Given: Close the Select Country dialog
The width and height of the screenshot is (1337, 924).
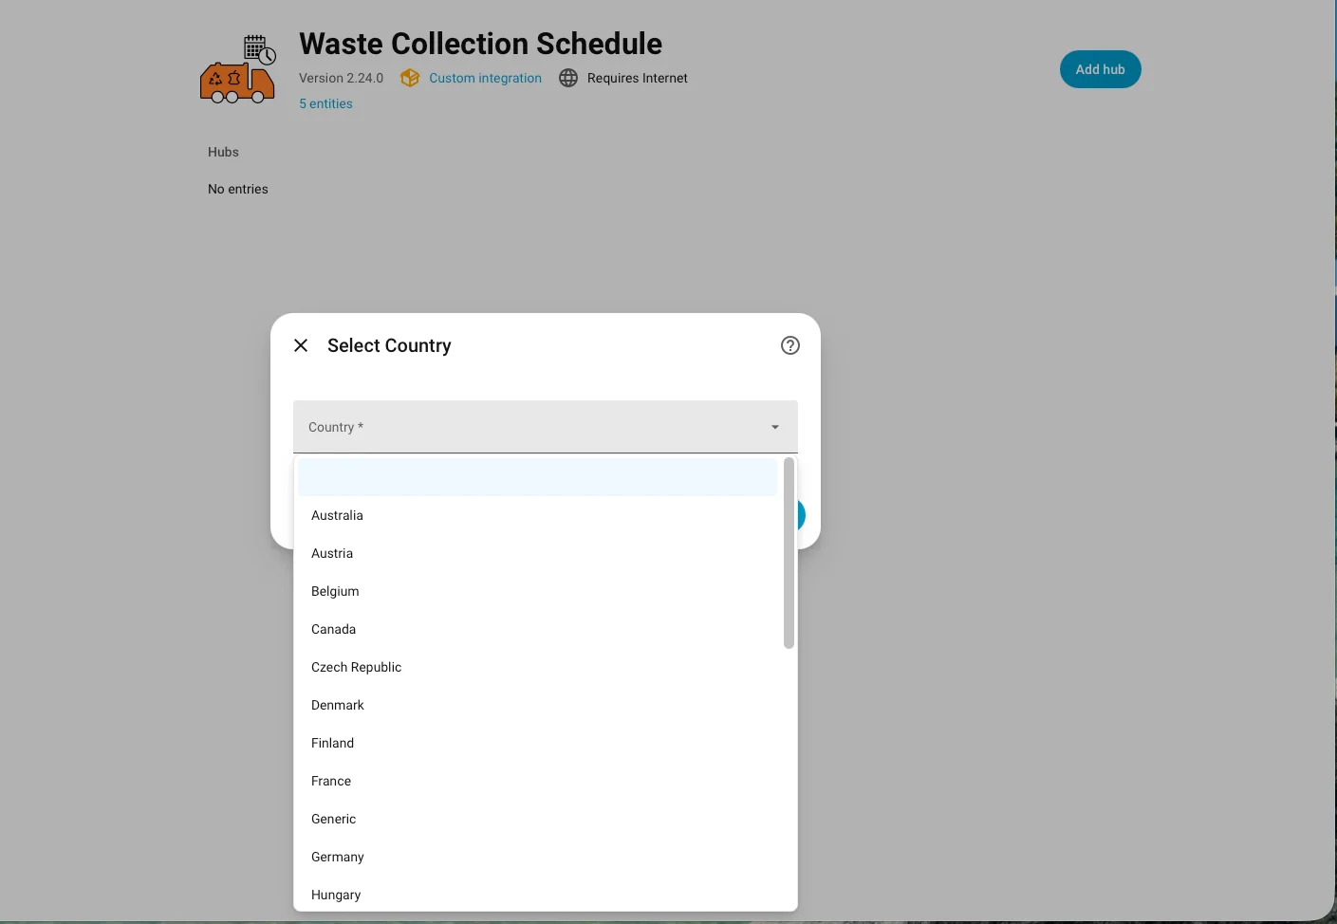Looking at the screenshot, I should (x=301, y=345).
